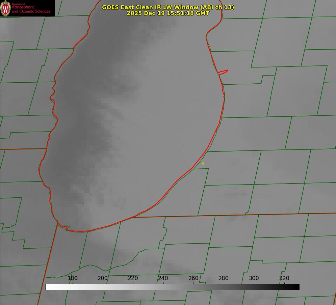Click the small 'Department of' text in the logo

tap(18, 4)
